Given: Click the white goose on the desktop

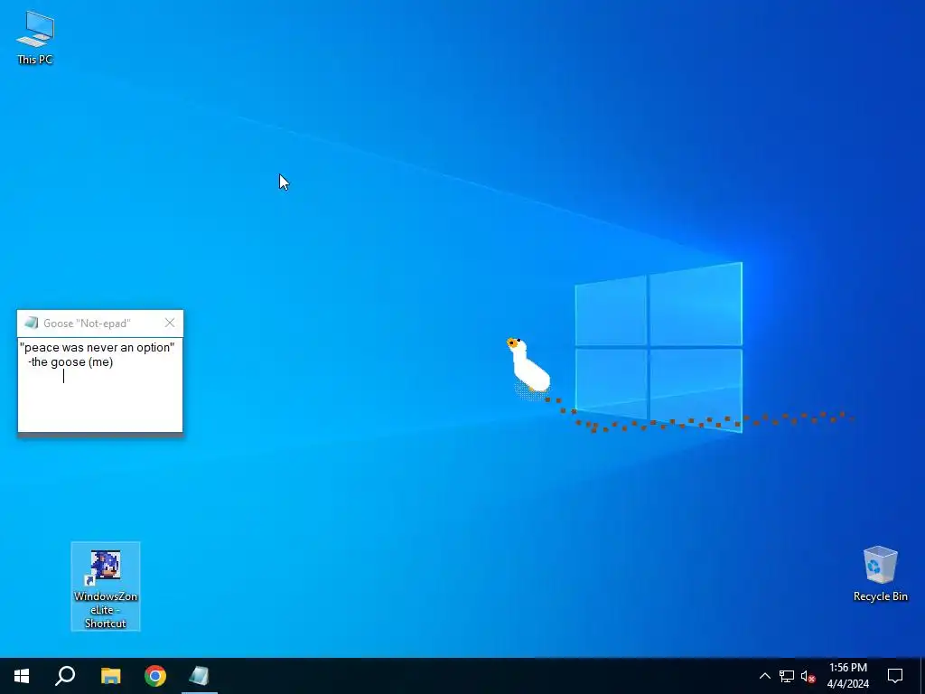Looking at the screenshot, I should click(x=528, y=366).
